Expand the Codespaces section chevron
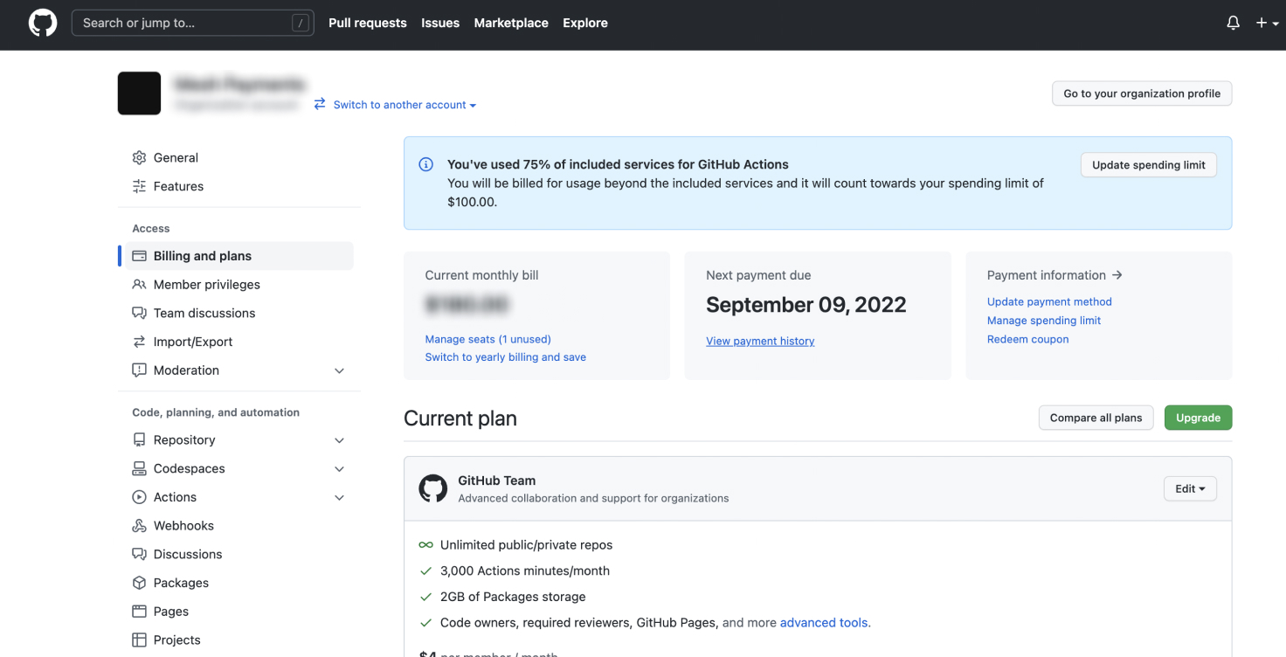The width and height of the screenshot is (1286, 657). [x=340, y=469]
